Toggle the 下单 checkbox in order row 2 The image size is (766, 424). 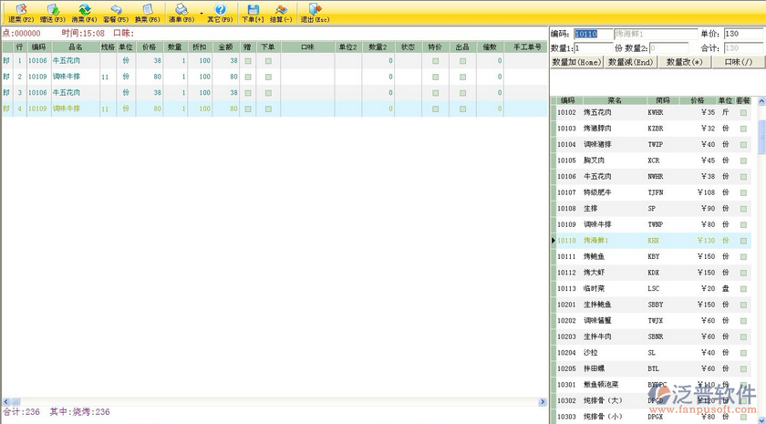pos(268,77)
